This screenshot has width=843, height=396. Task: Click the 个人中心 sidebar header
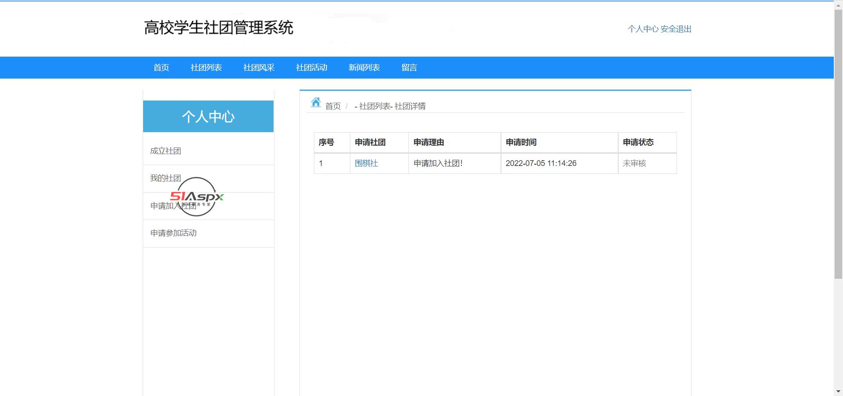pos(208,116)
